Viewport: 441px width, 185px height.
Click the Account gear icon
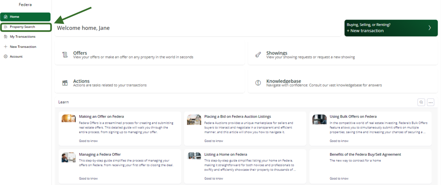(x=6, y=57)
